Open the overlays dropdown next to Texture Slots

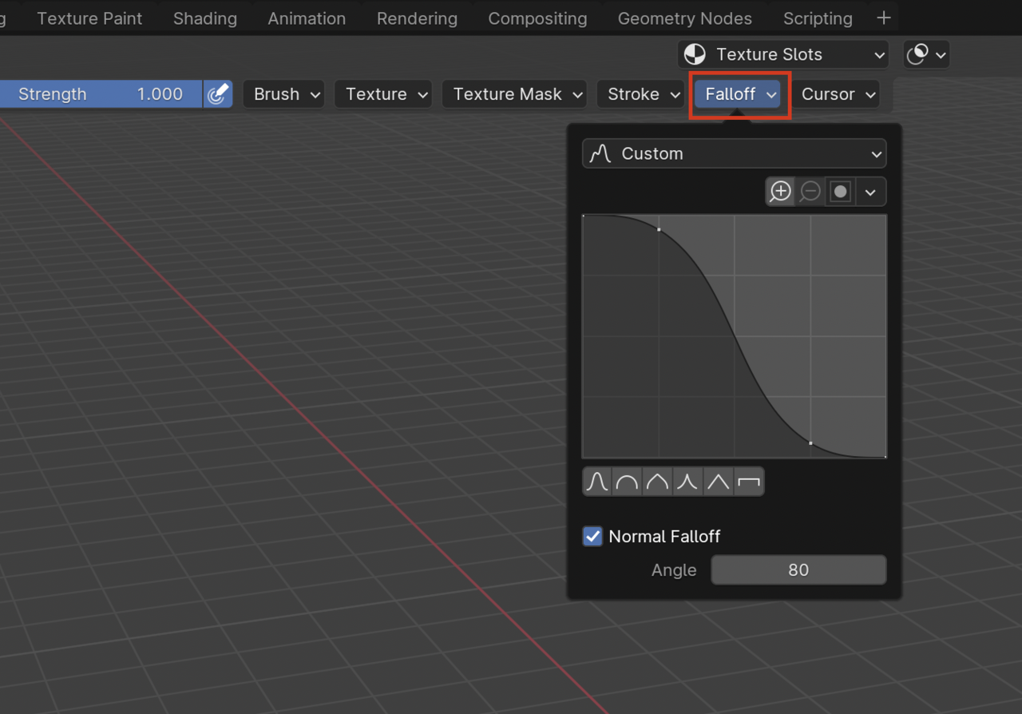pyautogui.click(x=926, y=54)
